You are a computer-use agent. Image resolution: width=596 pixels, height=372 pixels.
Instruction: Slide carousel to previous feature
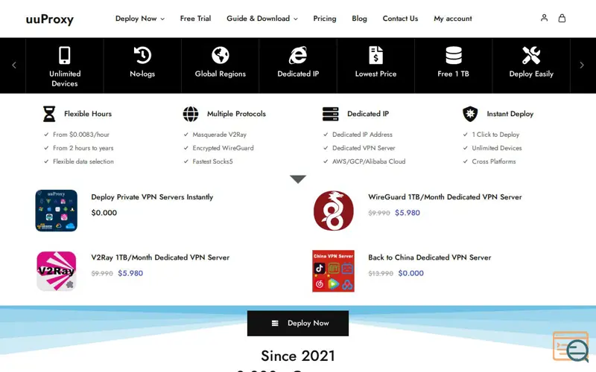14,65
